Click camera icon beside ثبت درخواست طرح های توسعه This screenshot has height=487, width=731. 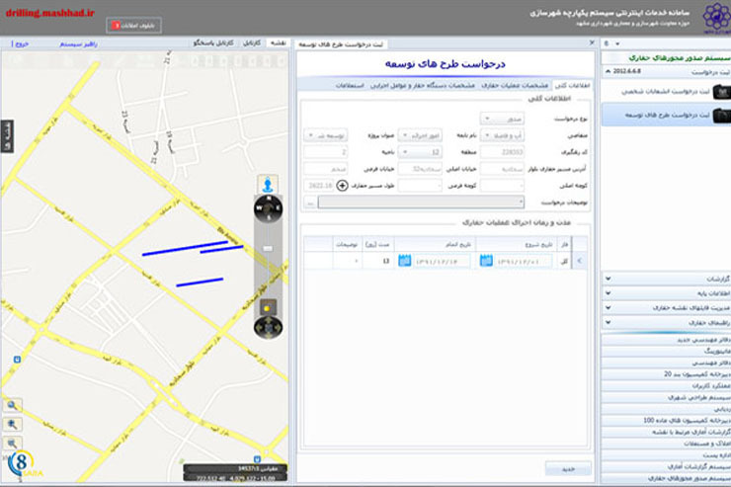722,116
